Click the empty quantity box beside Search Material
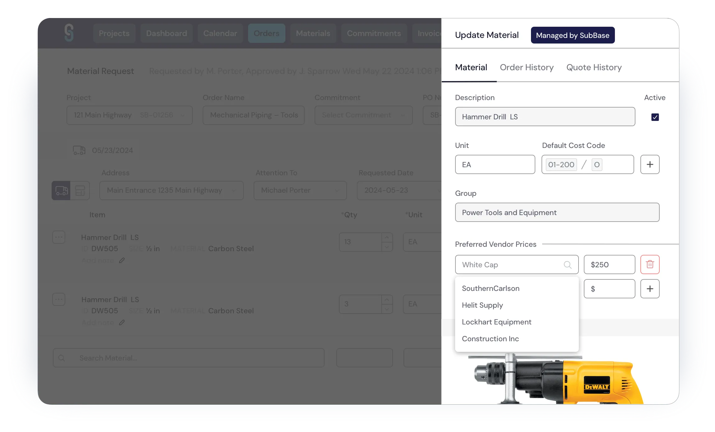 click(364, 358)
